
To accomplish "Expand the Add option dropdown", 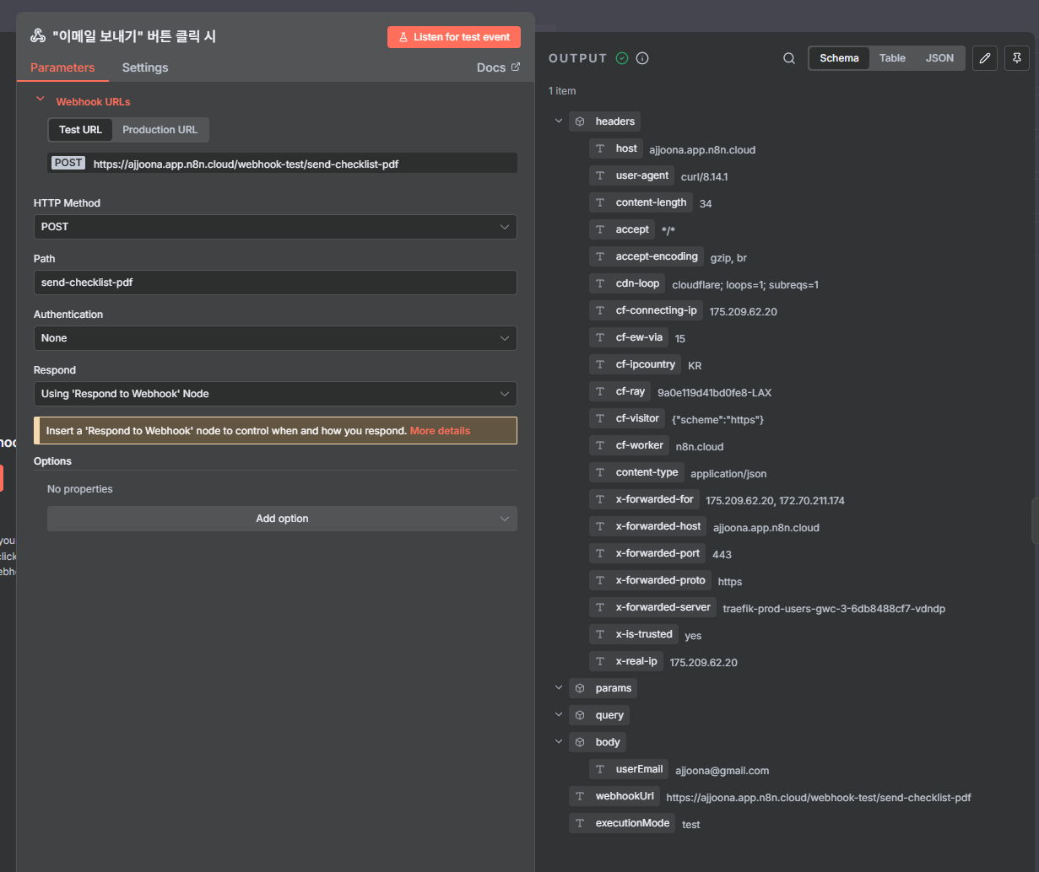I will click(x=282, y=519).
